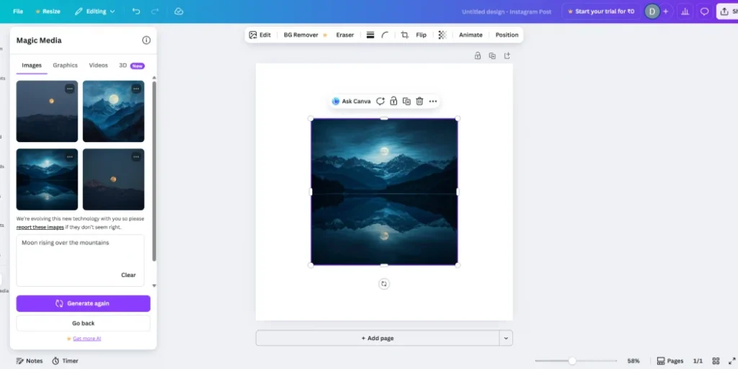Open options on the orange moon thumbnail
Screen dimensions: 738x369
pyautogui.click(x=136, y=156)
